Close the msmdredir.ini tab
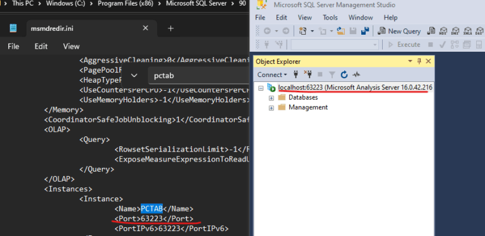Viewport: 485px width, 236px height. (x=145, y=28)
